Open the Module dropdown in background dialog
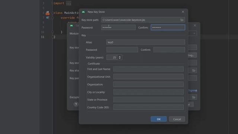 (194, 33)
